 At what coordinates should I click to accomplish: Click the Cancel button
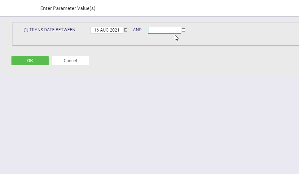point(70,61)
